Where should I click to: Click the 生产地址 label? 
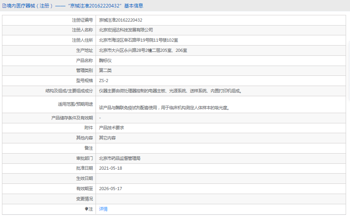click(x=85, y=50)
